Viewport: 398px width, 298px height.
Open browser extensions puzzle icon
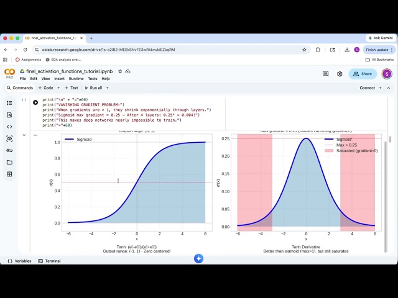pos(318,50)
